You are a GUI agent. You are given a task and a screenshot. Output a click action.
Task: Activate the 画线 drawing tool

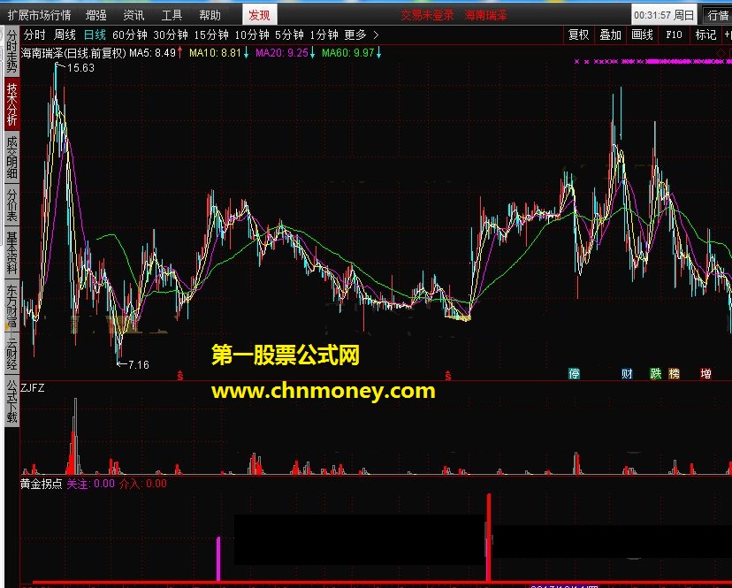point(642,35)
